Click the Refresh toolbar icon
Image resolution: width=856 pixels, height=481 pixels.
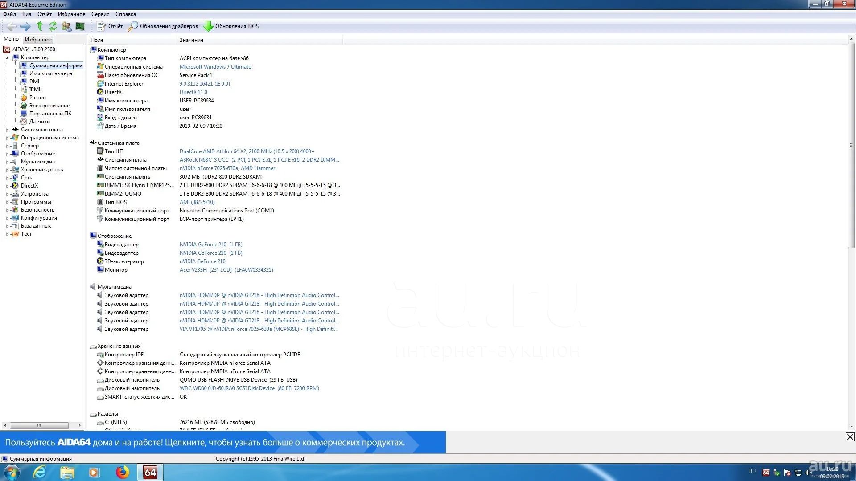tap(53, 26)
